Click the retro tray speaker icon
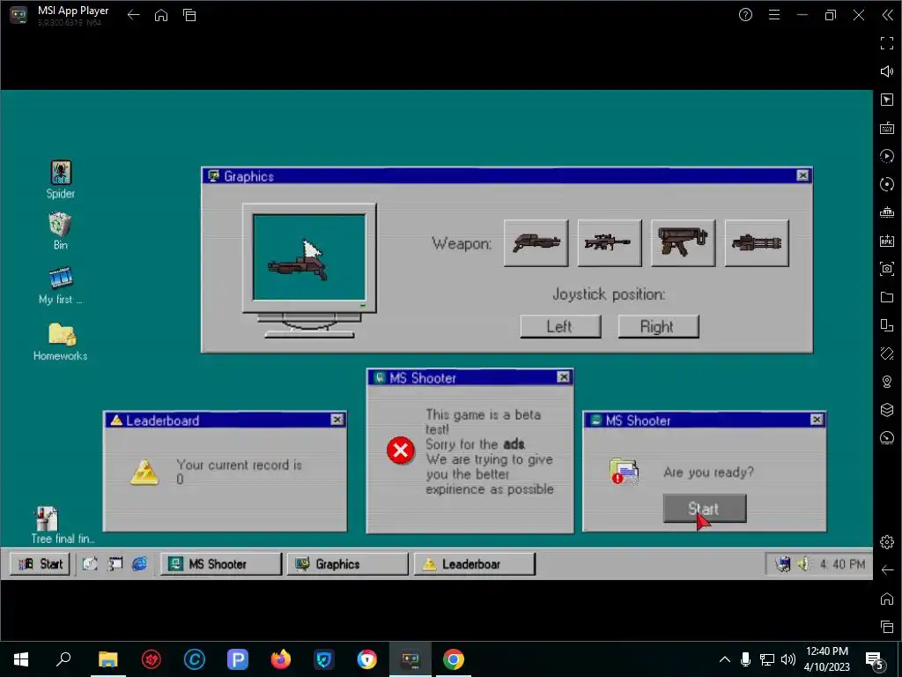The height and width of the screenshot is (677, 902). click(x=803, y=564)
